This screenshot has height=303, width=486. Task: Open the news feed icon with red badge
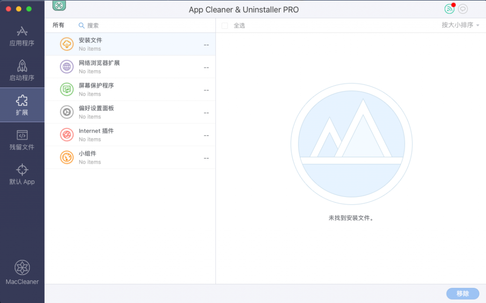click(x=449, y=9)
